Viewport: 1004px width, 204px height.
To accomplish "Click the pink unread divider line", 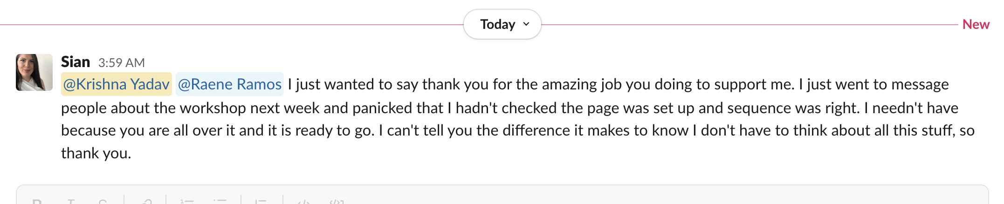I will tap(233, 25).
